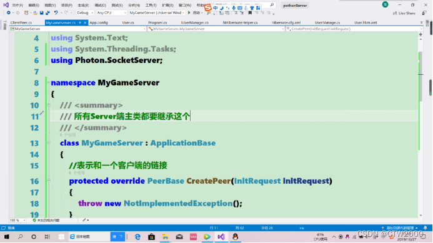Open the 文件(F) menu
The image size is (433, 243).
[x=17, y=5]
